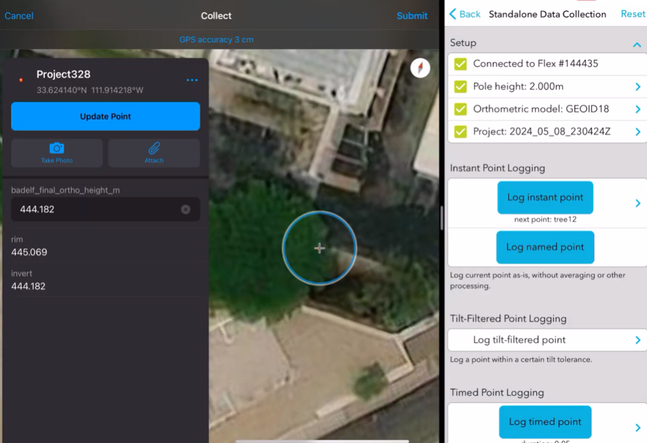
Task: Clear the badelf_final_ortho_height_m field
Action: (186, 209)
